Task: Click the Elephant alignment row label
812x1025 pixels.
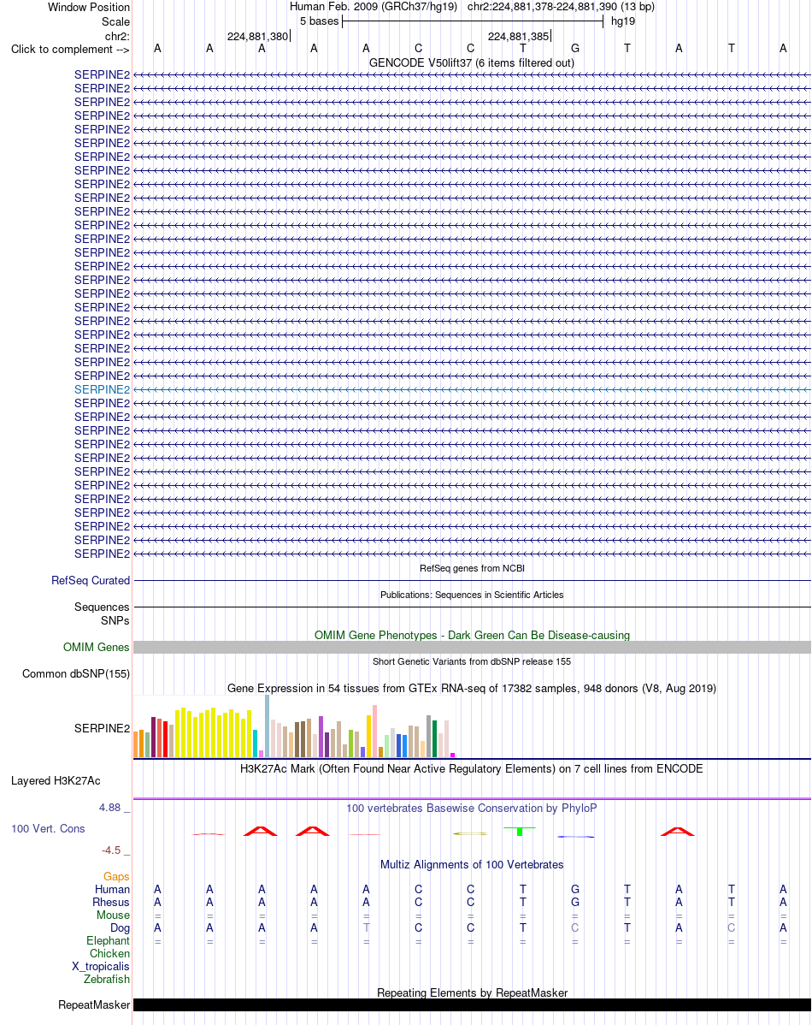Action: click(x=109, y=940)
